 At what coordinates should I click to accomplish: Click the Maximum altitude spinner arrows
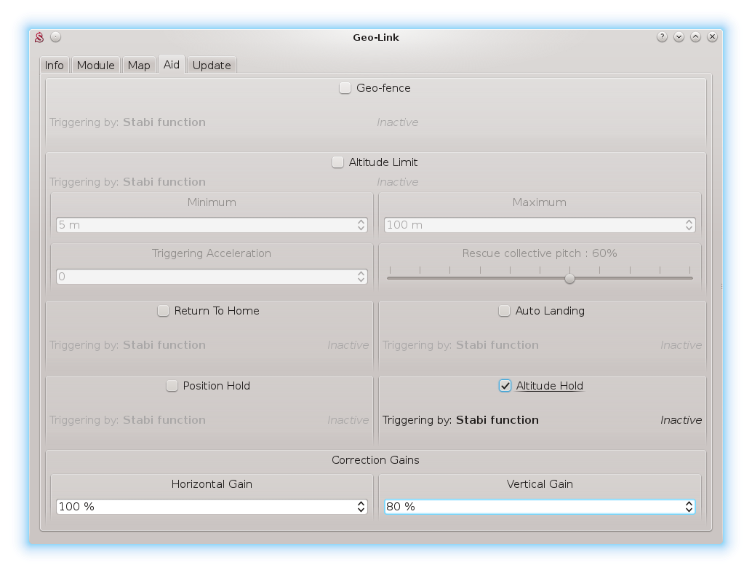coord(689,225)
